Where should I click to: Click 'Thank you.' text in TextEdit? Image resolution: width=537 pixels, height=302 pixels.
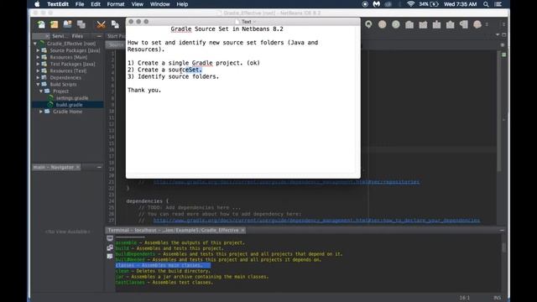(x=144, y=90)
